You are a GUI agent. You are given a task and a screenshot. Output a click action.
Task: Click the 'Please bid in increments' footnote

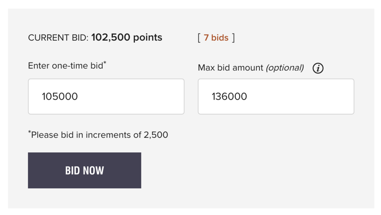pos(99,135)
